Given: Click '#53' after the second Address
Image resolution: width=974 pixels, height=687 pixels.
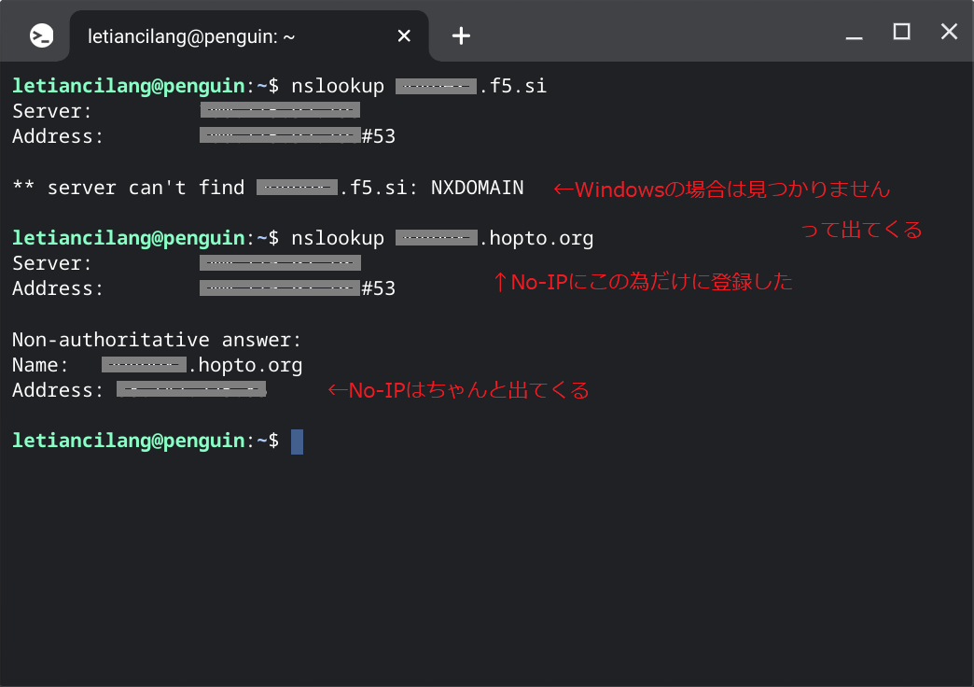Looking at the screenshot, I should (378, 288).
